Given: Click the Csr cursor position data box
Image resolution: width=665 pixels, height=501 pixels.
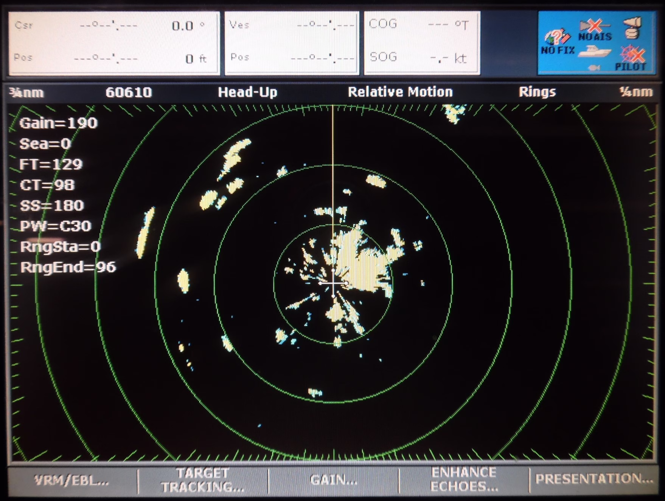Looking at the screenshot, I should (114, 43).
